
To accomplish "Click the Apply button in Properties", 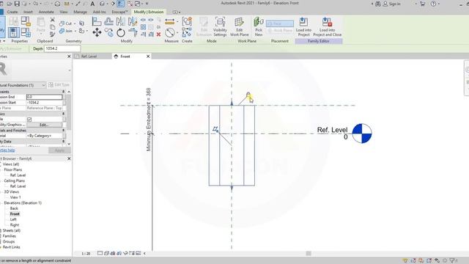I will pyautogui.click(x=59, y=150).
